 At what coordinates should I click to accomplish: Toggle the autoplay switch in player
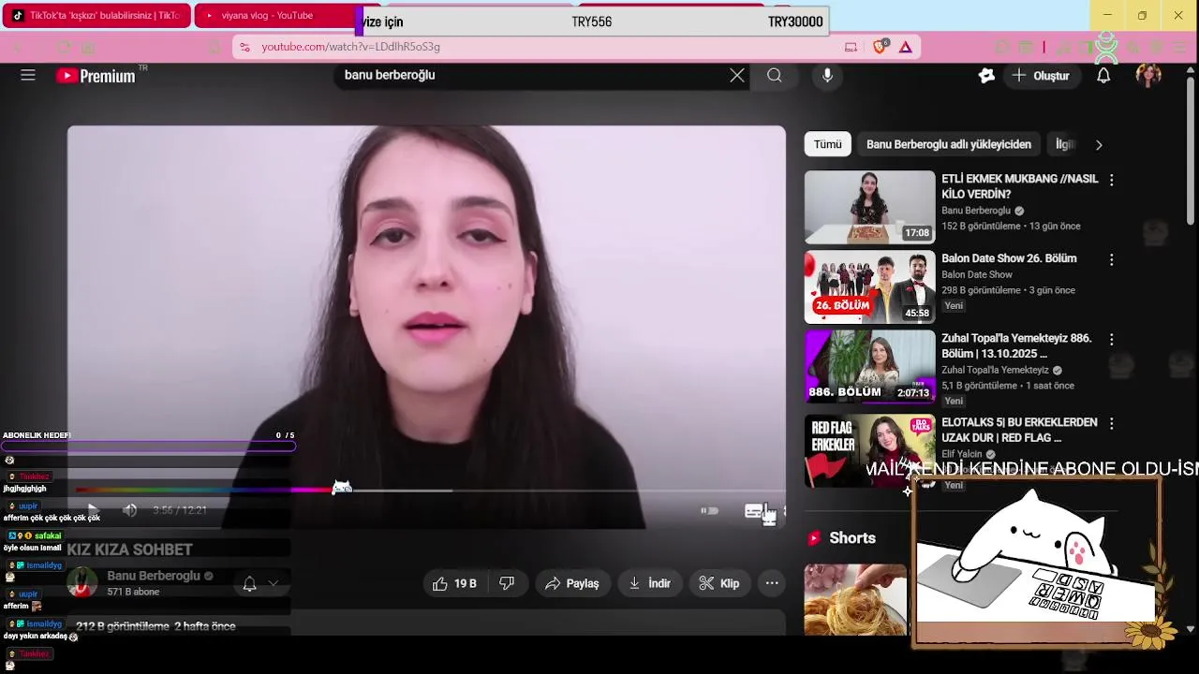709,510
